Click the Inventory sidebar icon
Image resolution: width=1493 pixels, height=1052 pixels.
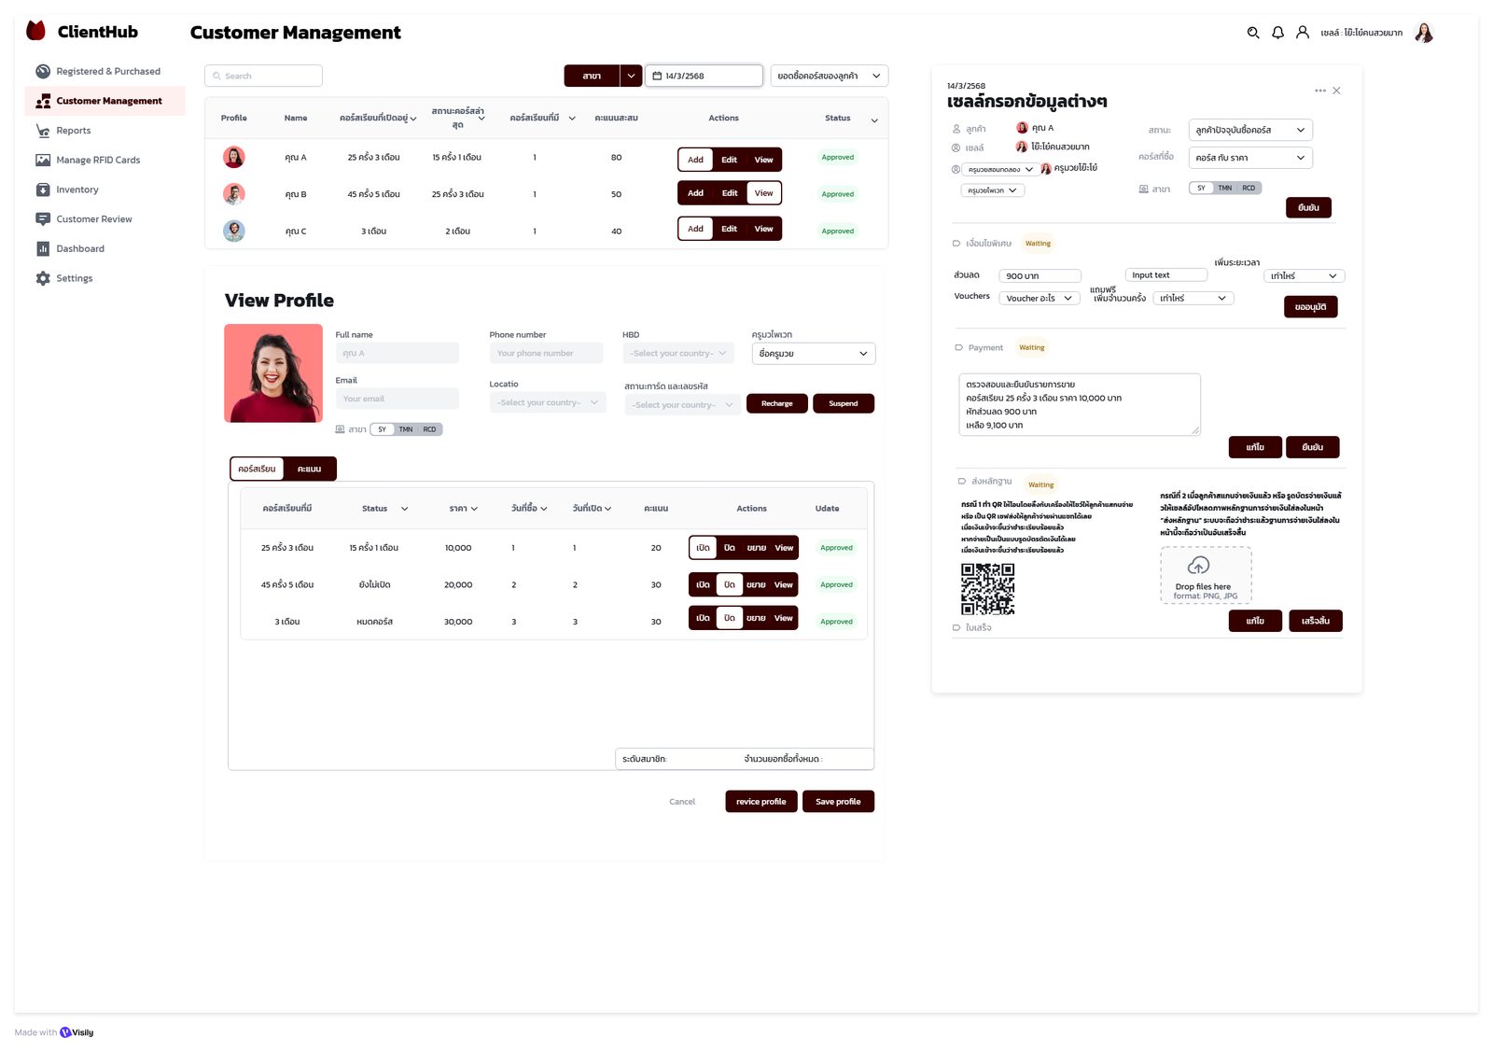coord(43,189)
